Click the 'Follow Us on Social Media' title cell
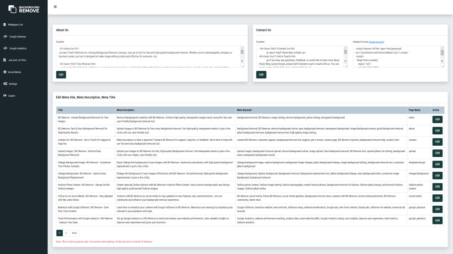Image resolution: width=453 pixels, height=254 pixels. (x=85, y=198)
